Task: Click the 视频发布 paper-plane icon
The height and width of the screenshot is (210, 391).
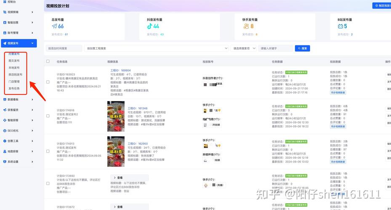Action: (5, 43)
